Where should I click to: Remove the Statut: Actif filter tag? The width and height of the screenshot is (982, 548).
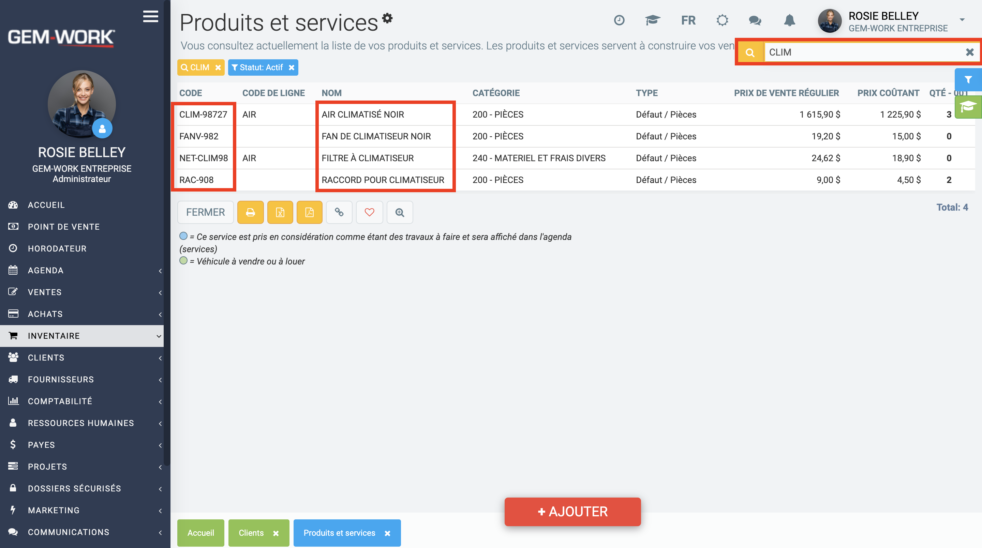(x=292, y=67)
